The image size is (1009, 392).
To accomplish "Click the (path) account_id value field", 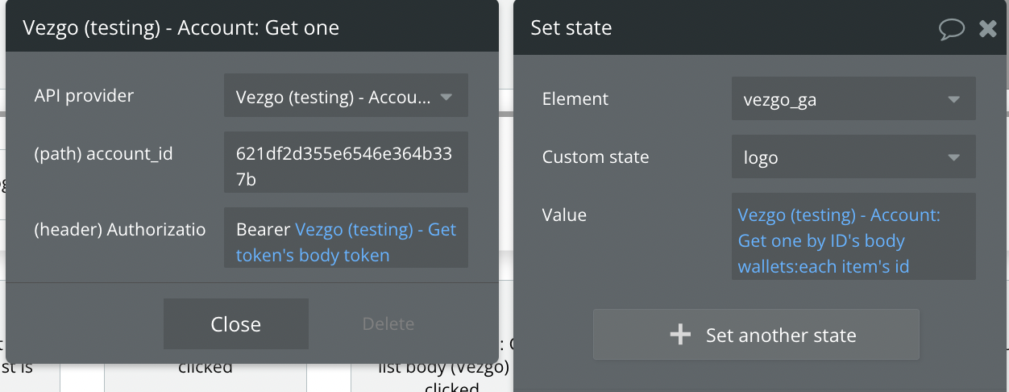I will (345, 162).
